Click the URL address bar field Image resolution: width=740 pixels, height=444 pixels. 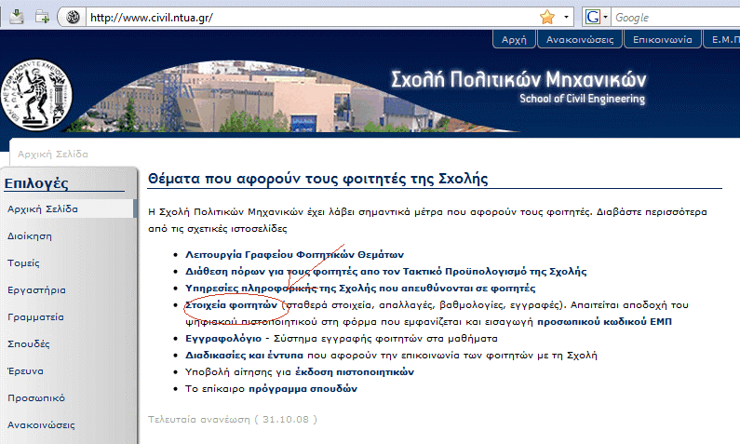pyautogui.click(x=307, y=17)
